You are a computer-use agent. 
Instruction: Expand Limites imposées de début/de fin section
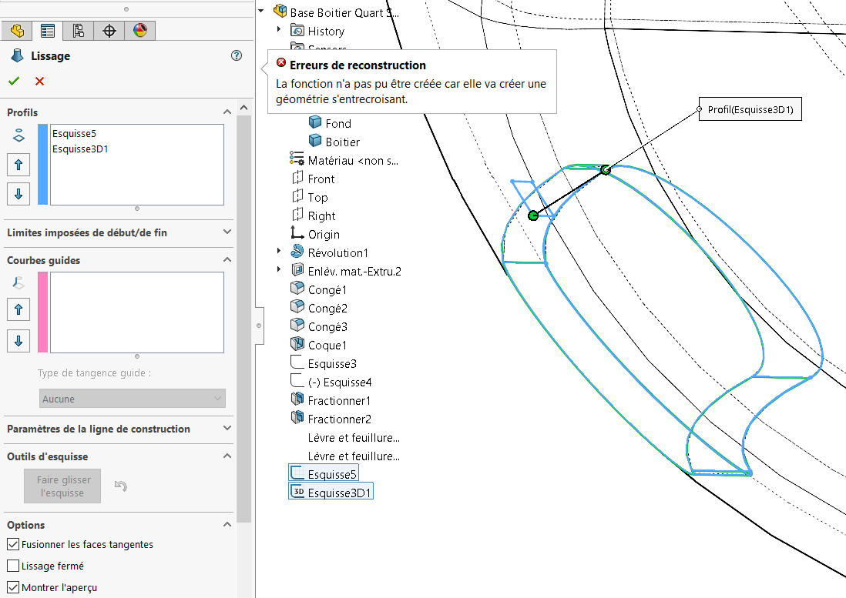[x=119, y=232]
